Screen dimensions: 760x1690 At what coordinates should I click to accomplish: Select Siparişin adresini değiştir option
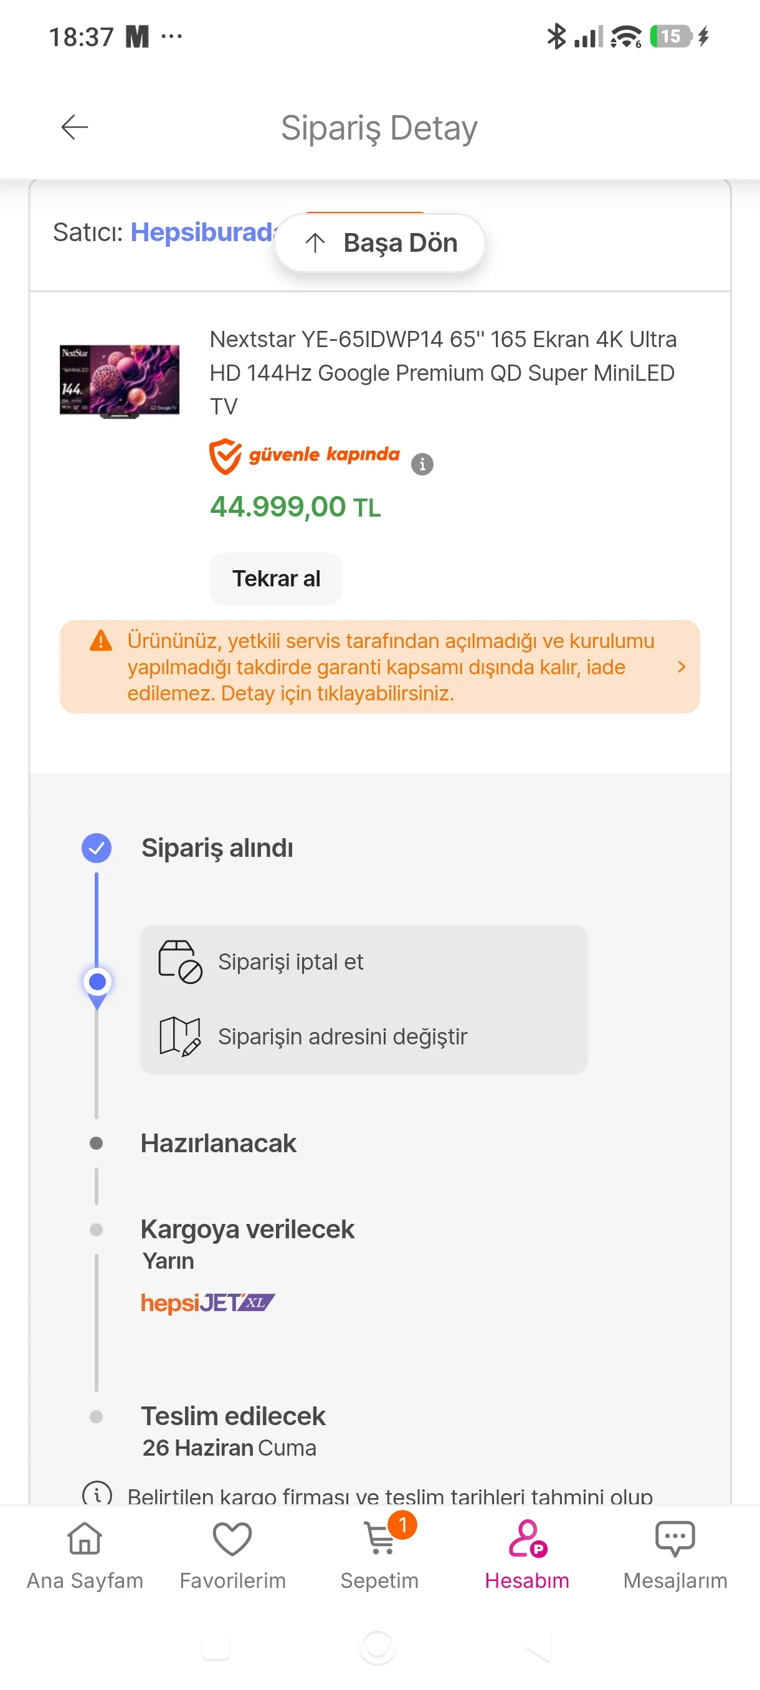tap(342, 1036)
